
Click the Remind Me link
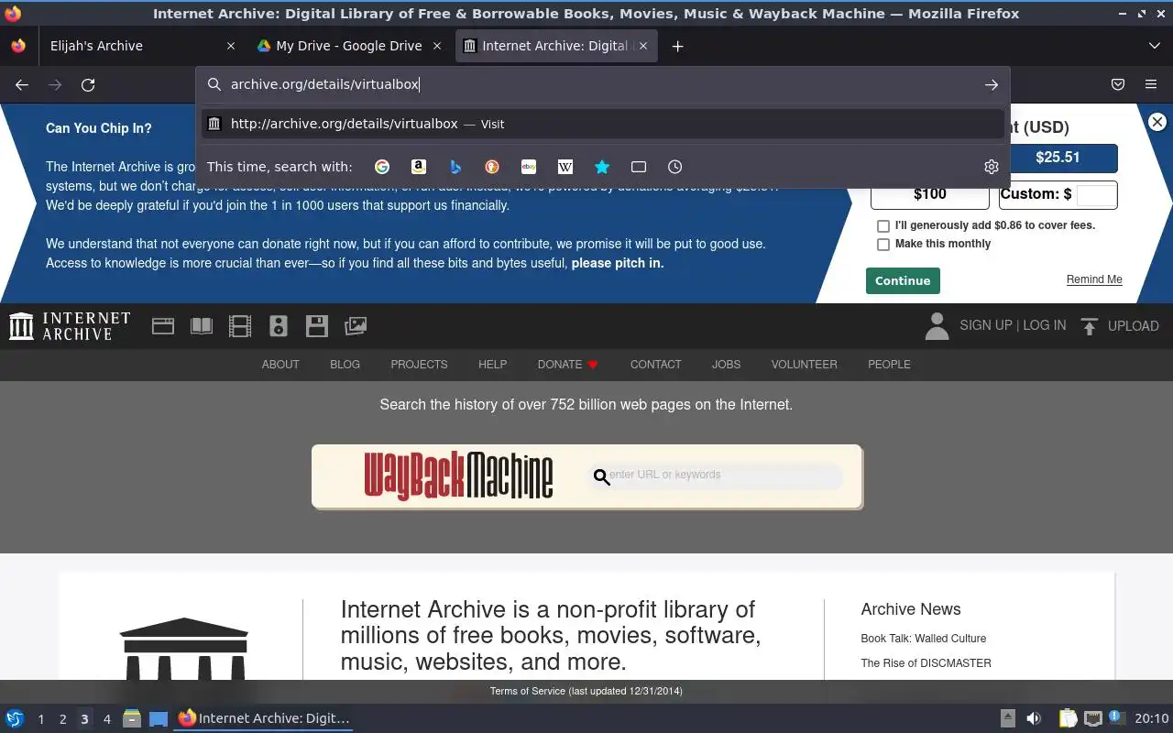1094,279
